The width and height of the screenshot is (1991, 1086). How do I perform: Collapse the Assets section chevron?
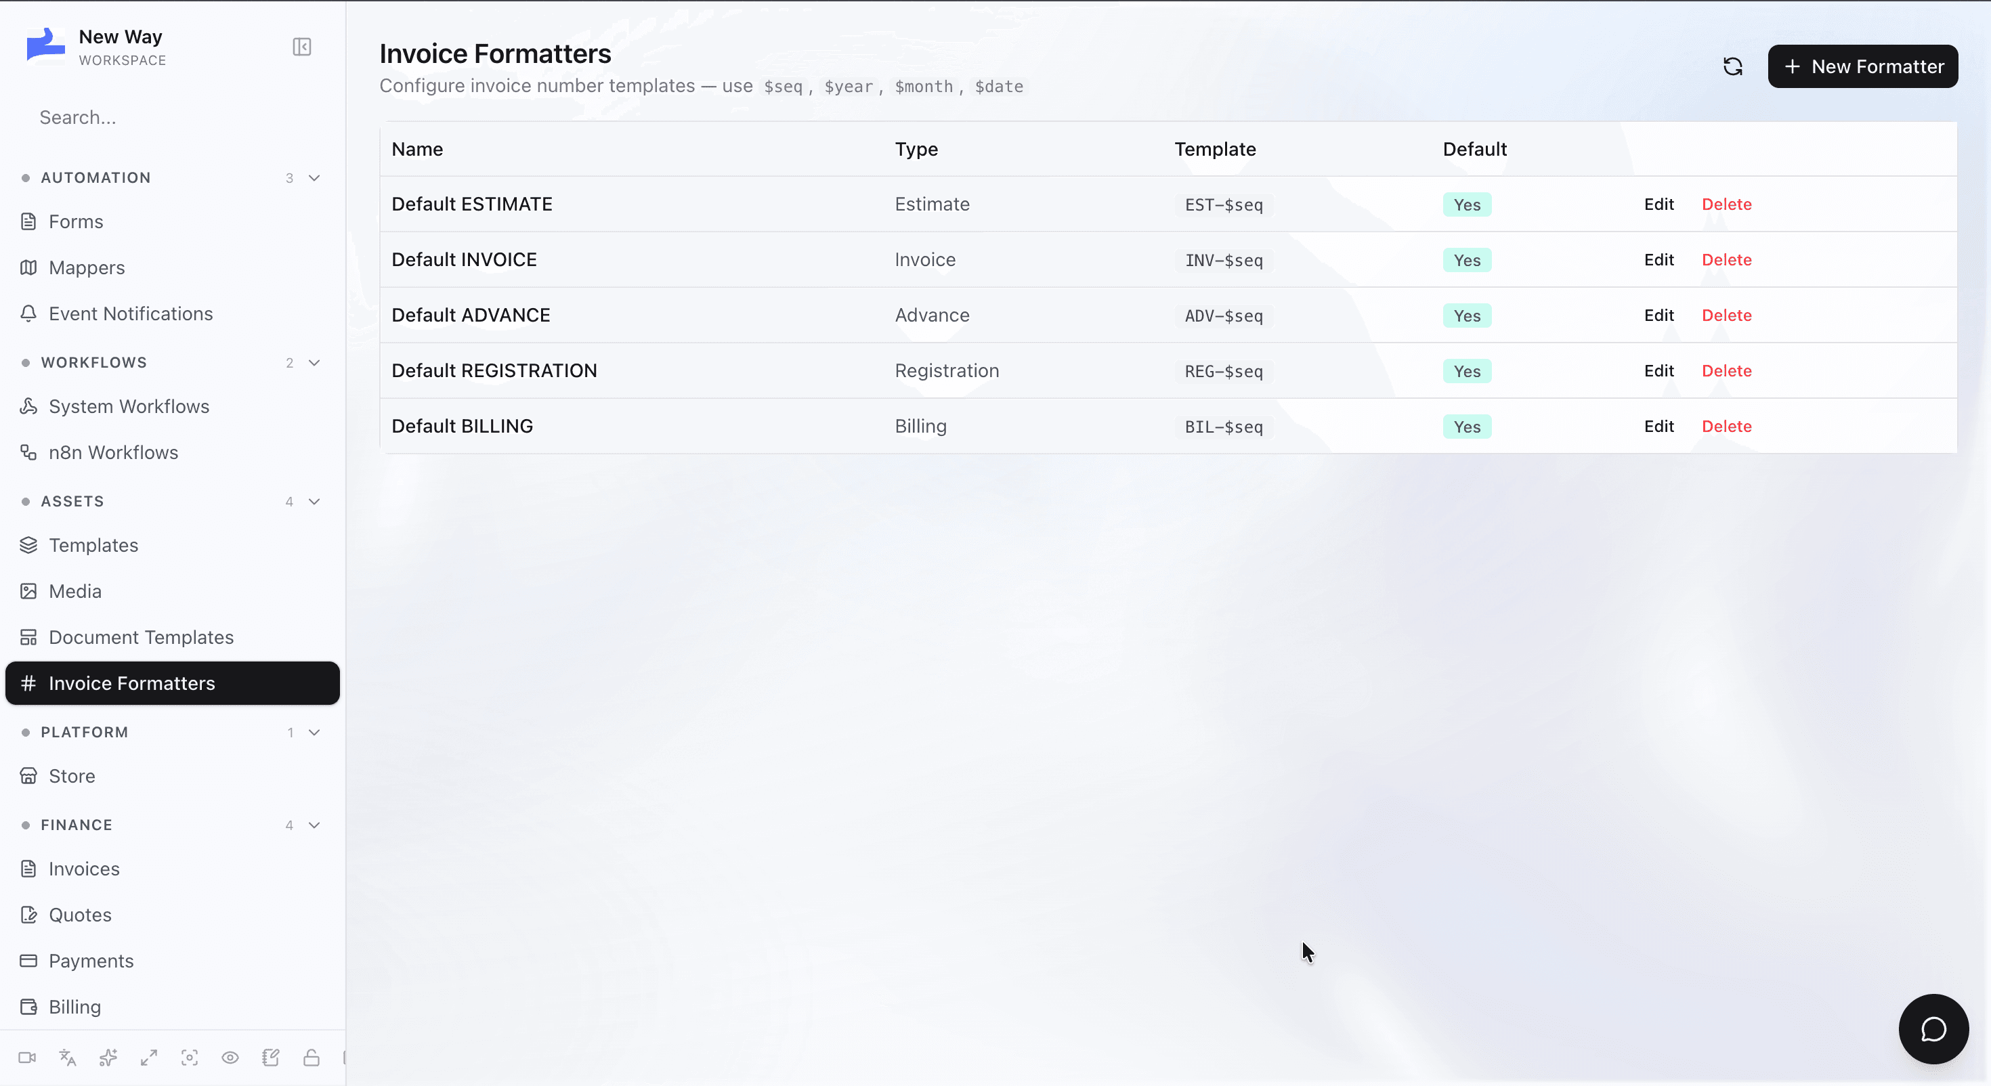coord(314,502)
